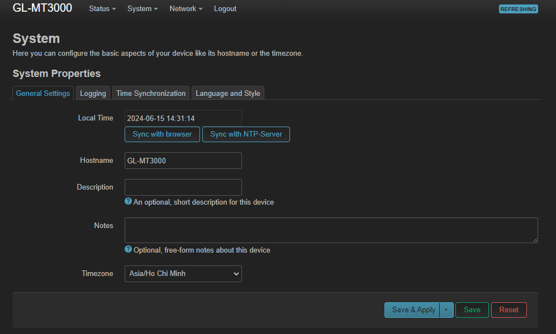
Task: Click the Description label
Action: [95, 187]
